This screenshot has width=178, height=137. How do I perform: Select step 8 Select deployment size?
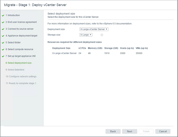pyautogui.click(x=19, y=63)
